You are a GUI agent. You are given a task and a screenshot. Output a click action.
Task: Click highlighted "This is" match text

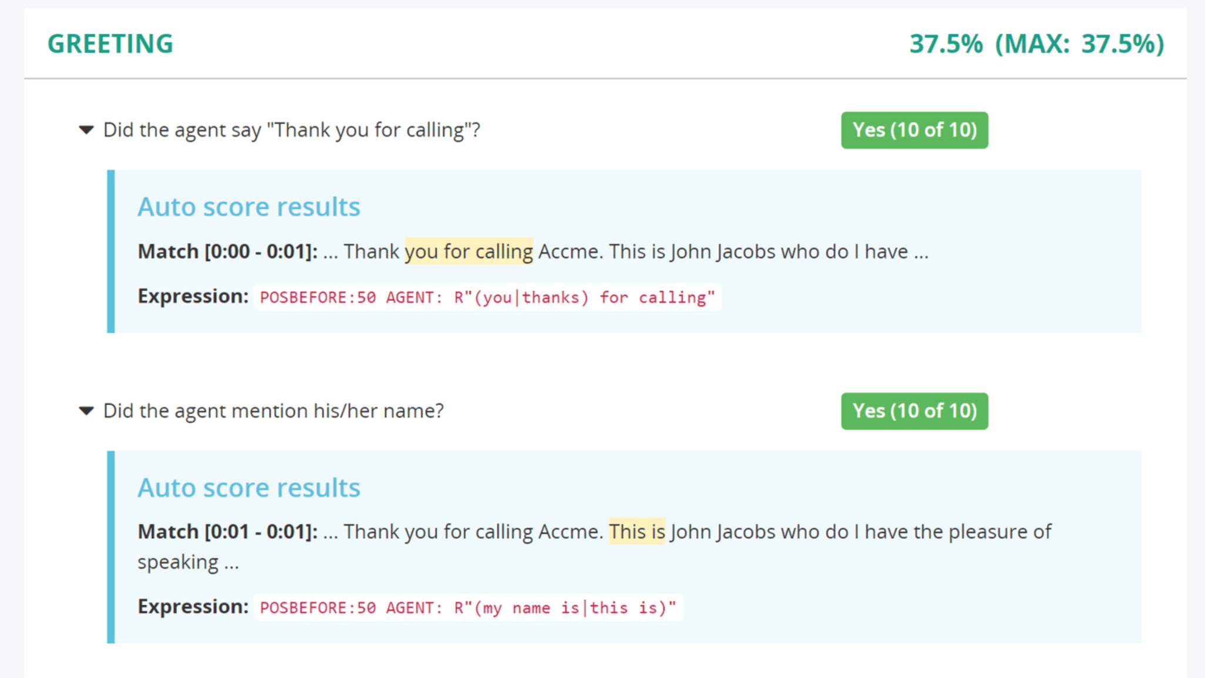click(x=637, y=532)
